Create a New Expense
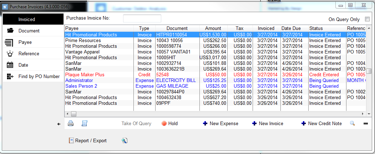 point(224,123)
